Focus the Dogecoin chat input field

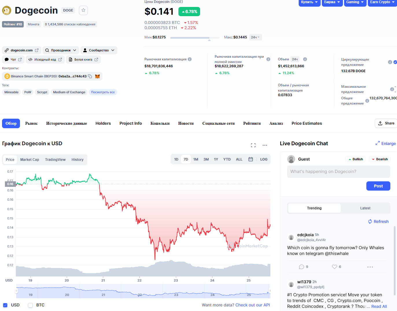tap(339, 172)
